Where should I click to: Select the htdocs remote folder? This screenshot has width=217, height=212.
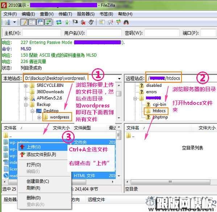(159, 111)
